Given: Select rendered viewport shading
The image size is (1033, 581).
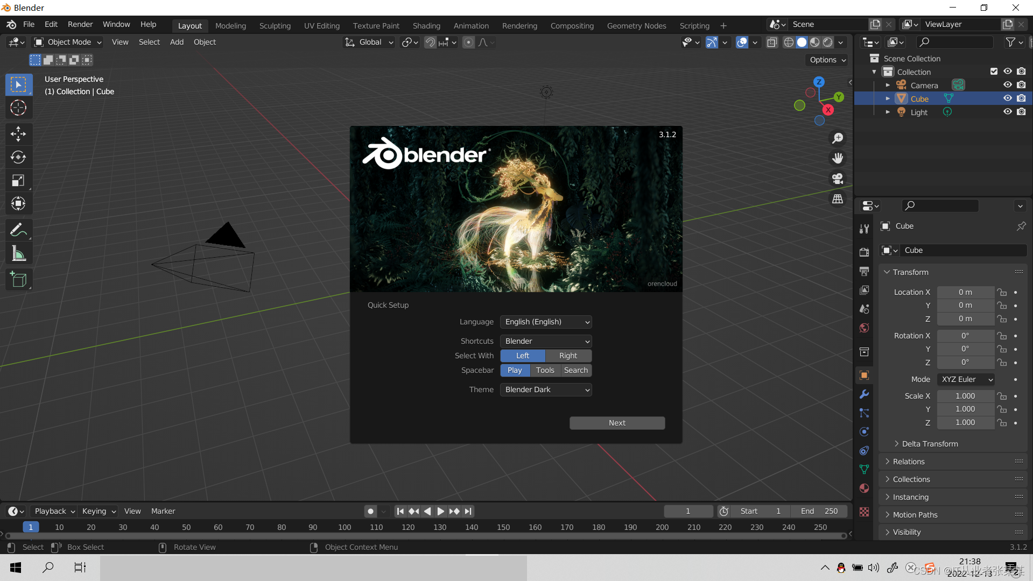Looking at the screenshot, I should coord(828,42).
